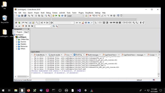Click the red Debug/Continue arrow icon
Viewport: 165px width, 93px height.
(x=90, y=16)
